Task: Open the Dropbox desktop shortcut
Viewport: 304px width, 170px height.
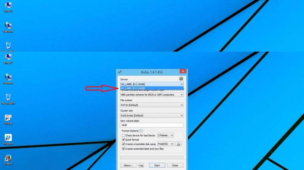Action: pos(8,140)
